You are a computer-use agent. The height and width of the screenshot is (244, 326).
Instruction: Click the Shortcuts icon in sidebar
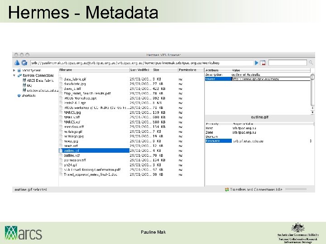pyautogui.click(x=19, y=95)
